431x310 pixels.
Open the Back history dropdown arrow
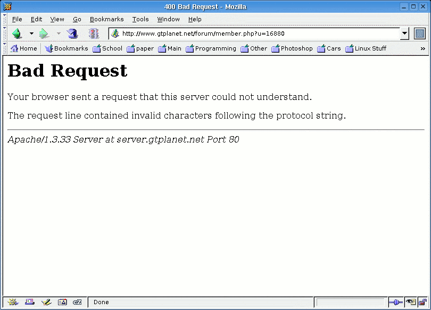pos(31,33)
